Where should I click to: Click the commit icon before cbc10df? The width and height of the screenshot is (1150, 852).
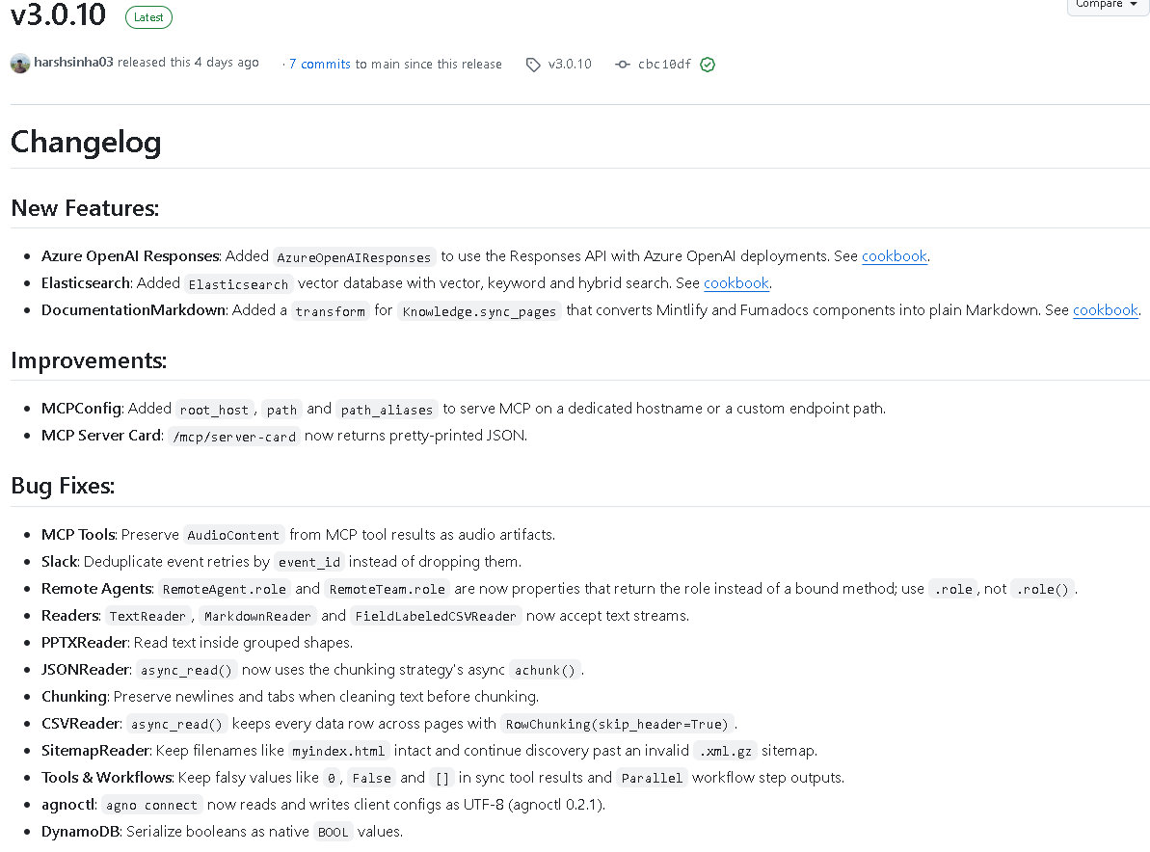click(x=623, y=65)
